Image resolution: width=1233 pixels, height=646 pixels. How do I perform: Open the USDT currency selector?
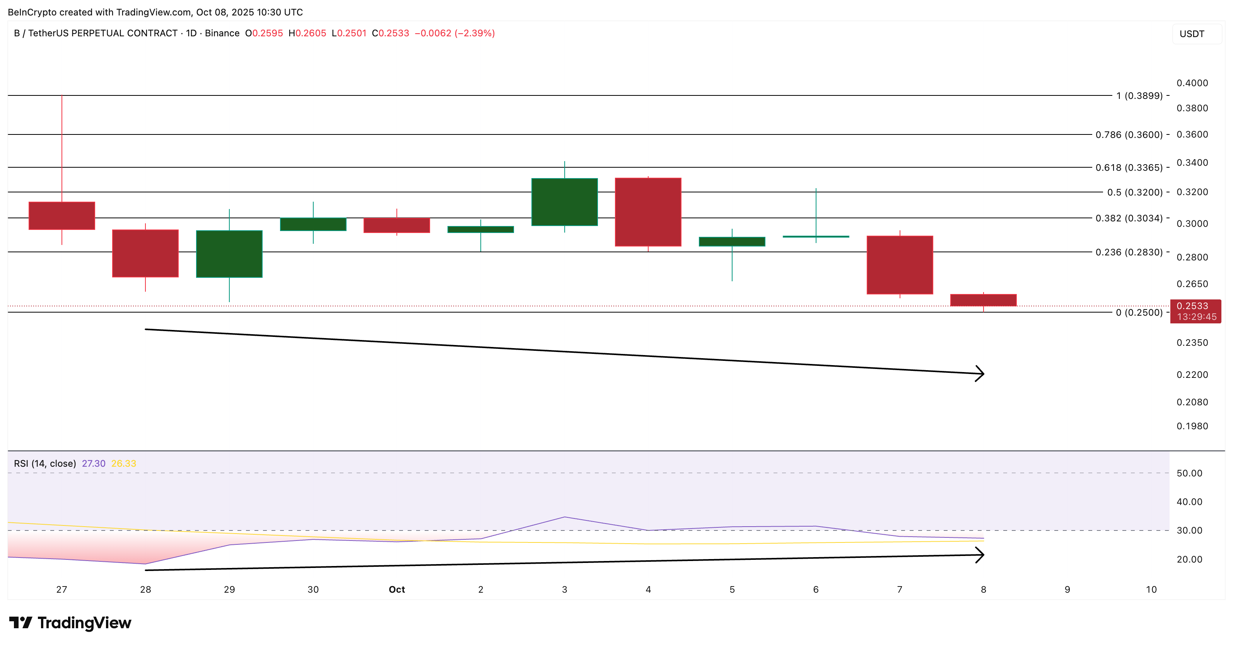tap(1193, 34)
